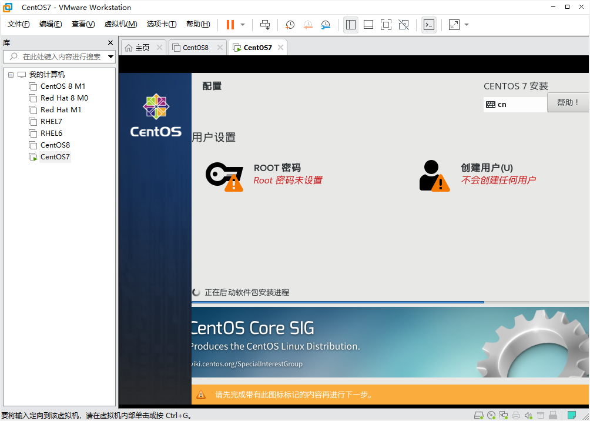The image size is (590, 421).
Task: Click the teal message log note icon
Action: pos(572,415)
